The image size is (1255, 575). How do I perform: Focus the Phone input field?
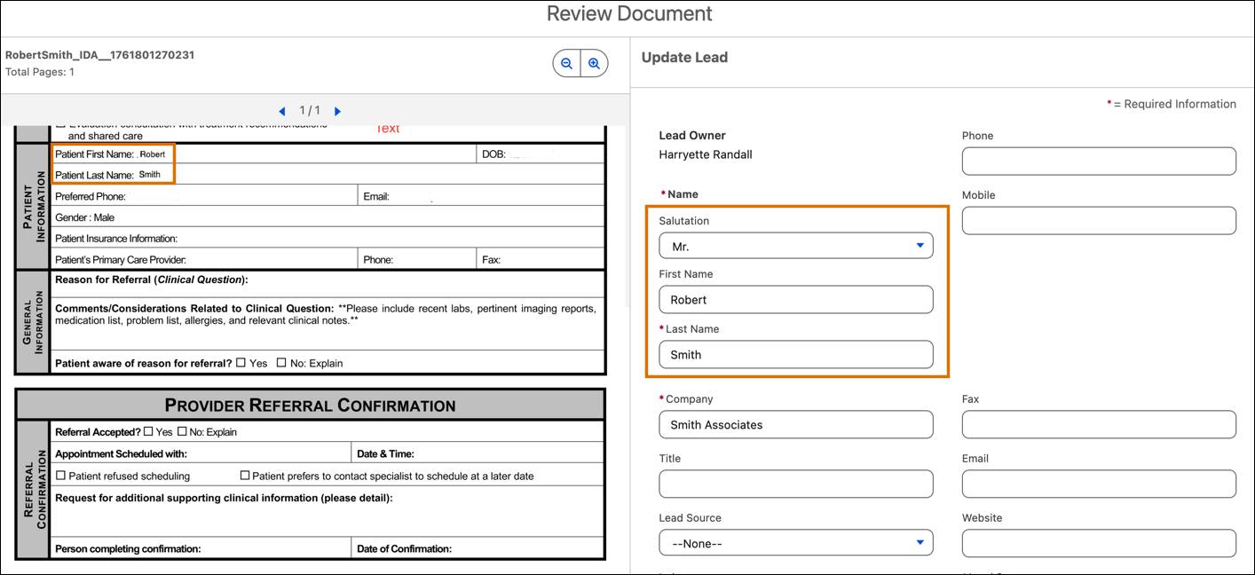pyautogui.click(x=1099, y=161)
